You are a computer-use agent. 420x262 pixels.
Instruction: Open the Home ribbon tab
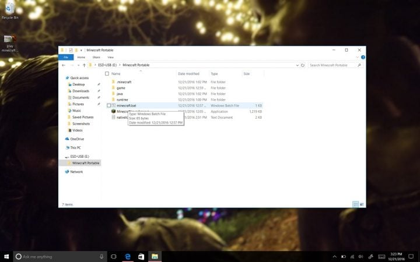[x=81, y=57]
